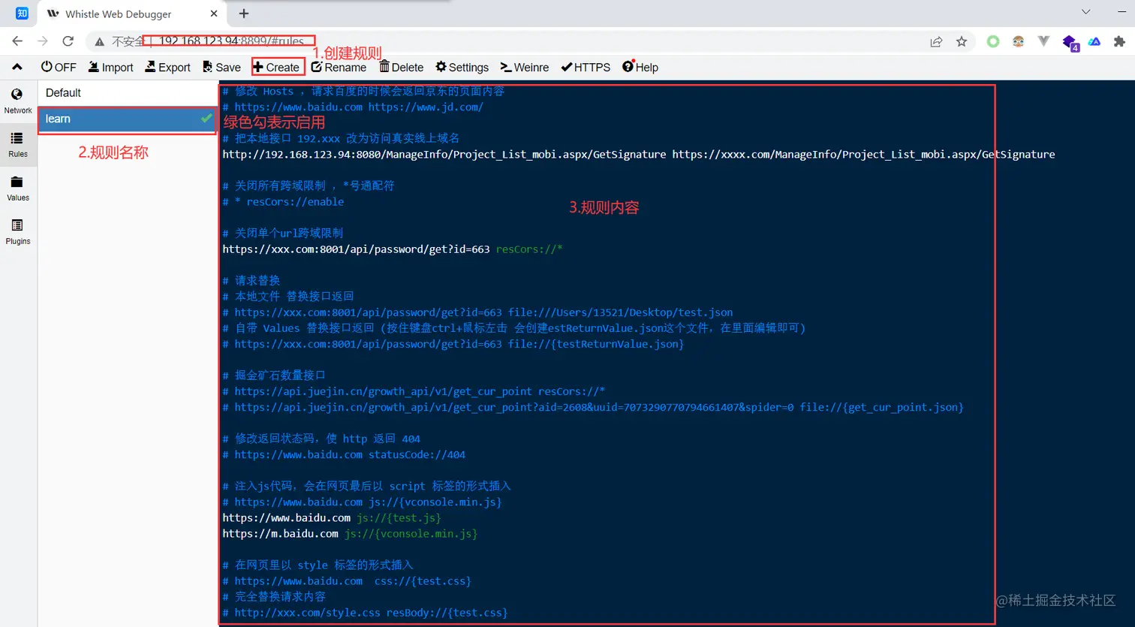
Task: Click the line mapping baidu.com to jd.com
Action: (353, 107)
